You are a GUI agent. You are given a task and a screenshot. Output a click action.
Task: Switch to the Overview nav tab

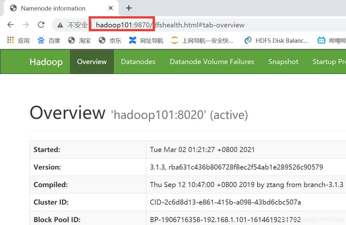[x=92, y=62]
